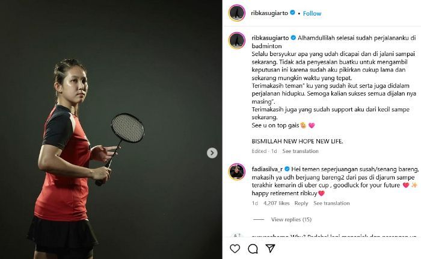The width and height of the screenshot is (421, 259).
Task: Share the post with the paper plane icon
Action: pos(270,249)
